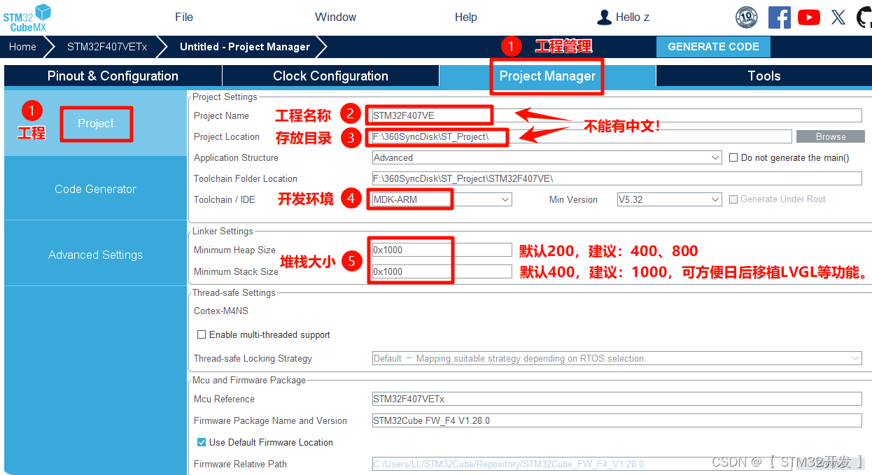Select the Advanced Settings side section
This screenshot has width=872, height=475.
(96, 255)
